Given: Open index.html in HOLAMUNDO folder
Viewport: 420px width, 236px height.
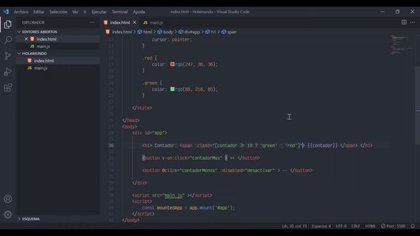Looking at the screenshot, I should coord(44,61).
